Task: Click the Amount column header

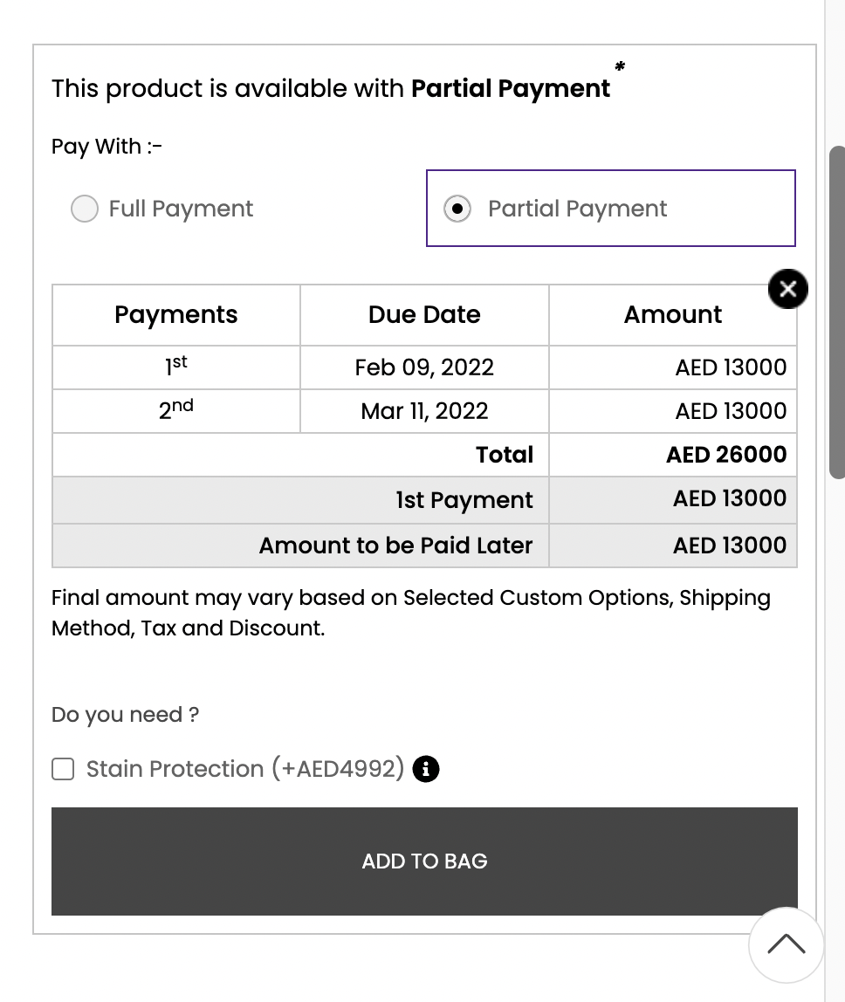Action: point(672,315)
